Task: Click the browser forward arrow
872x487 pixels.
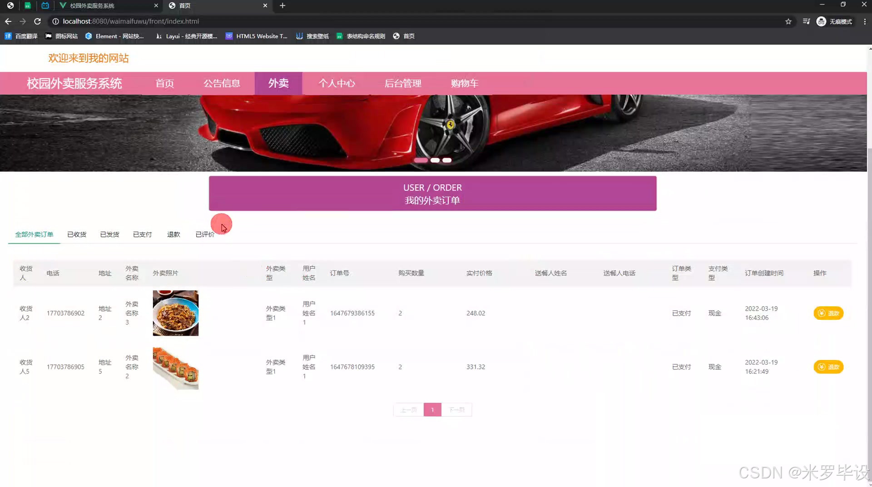Action: coord(23,21)
